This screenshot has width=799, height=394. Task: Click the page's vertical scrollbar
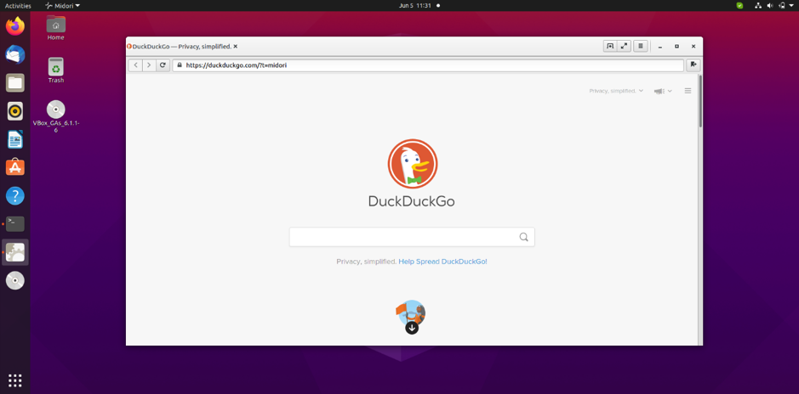(x=700, y=101)
